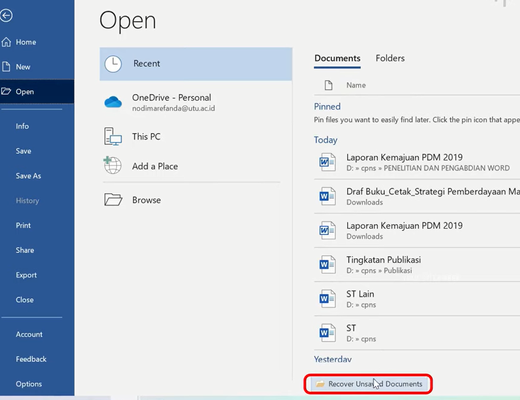Viewport: 520px width, 400px height.
Task: Open the ST Lain document
Action: (417, 299)
